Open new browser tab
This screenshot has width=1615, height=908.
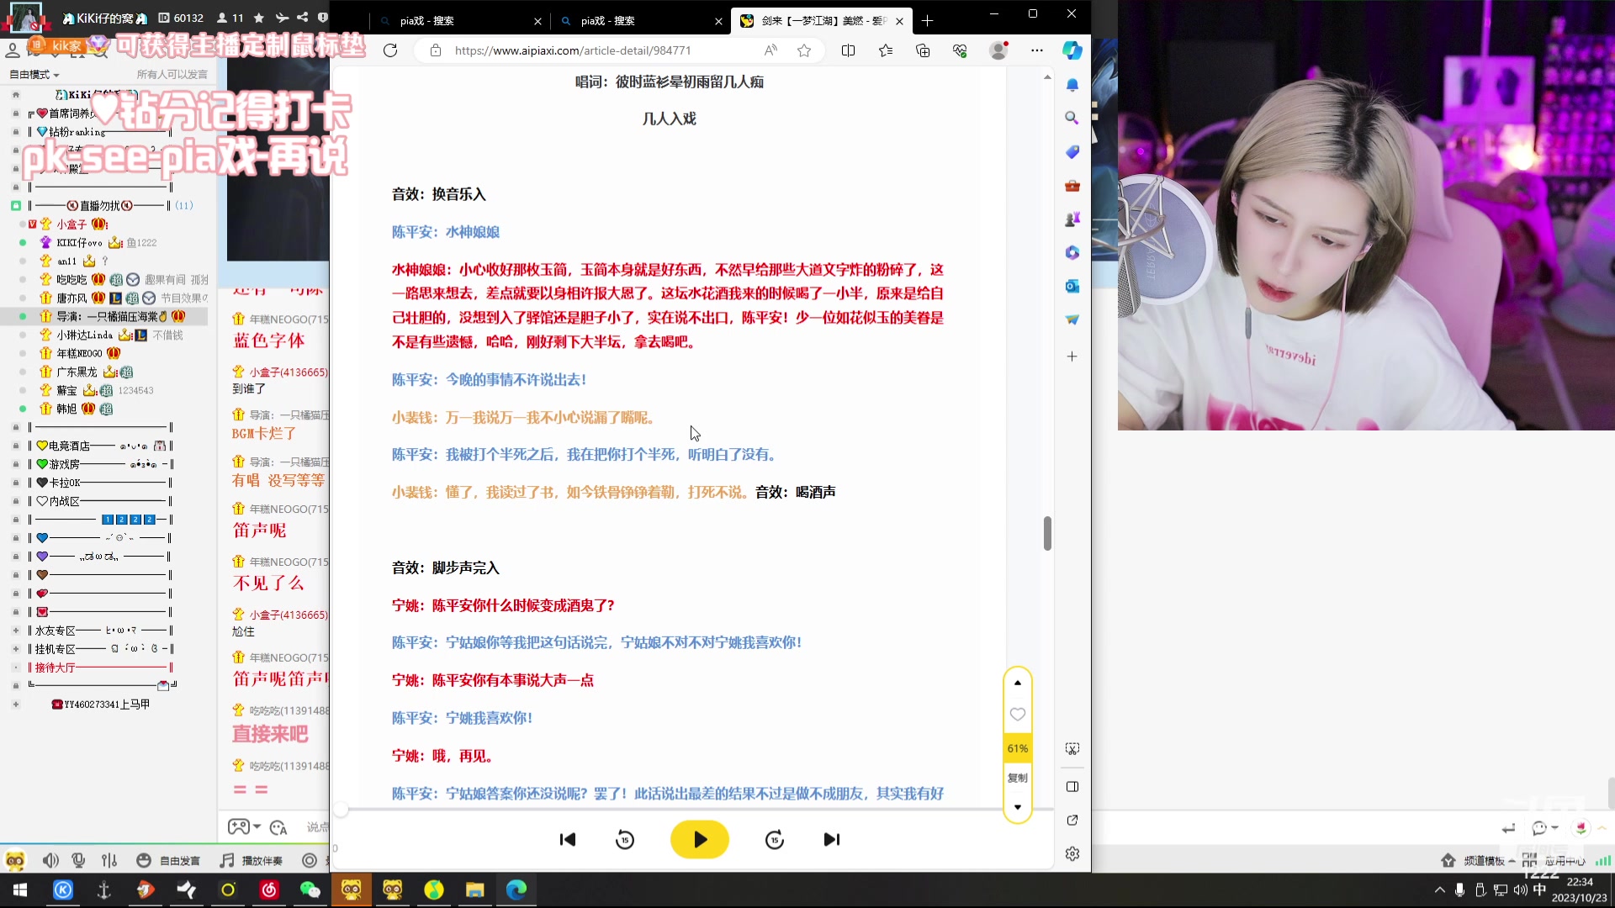click(927, 20)
